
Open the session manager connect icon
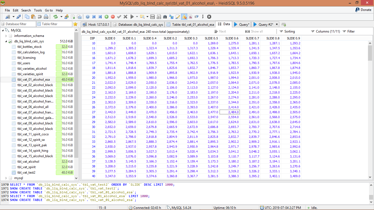8,17
